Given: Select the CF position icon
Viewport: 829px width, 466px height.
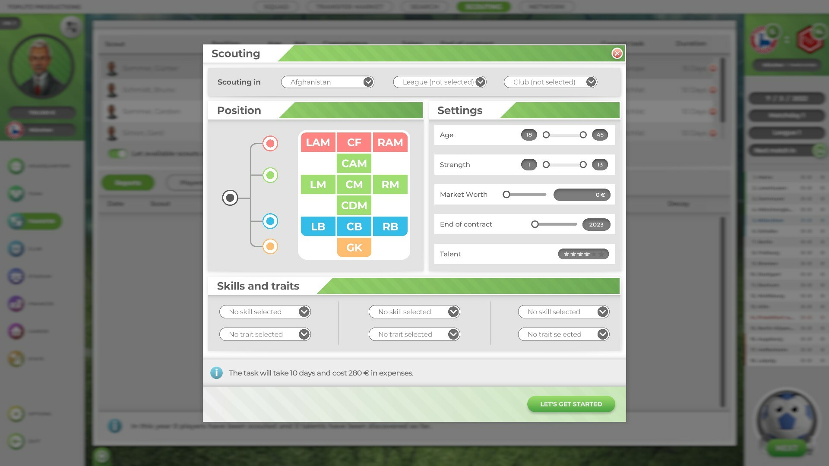Looking at the screenshot, I should [354, 142].
